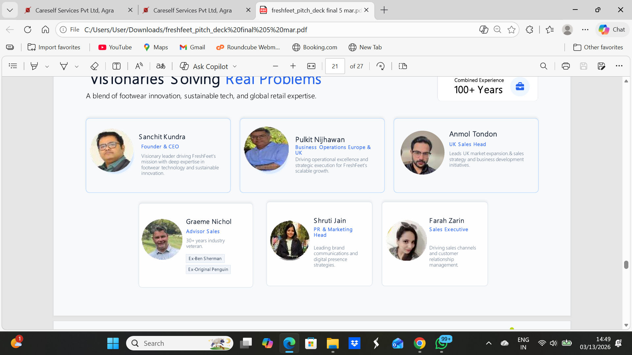The image size is (632, 355).
Task: Print the PDF document
Action: pos(566,66)
